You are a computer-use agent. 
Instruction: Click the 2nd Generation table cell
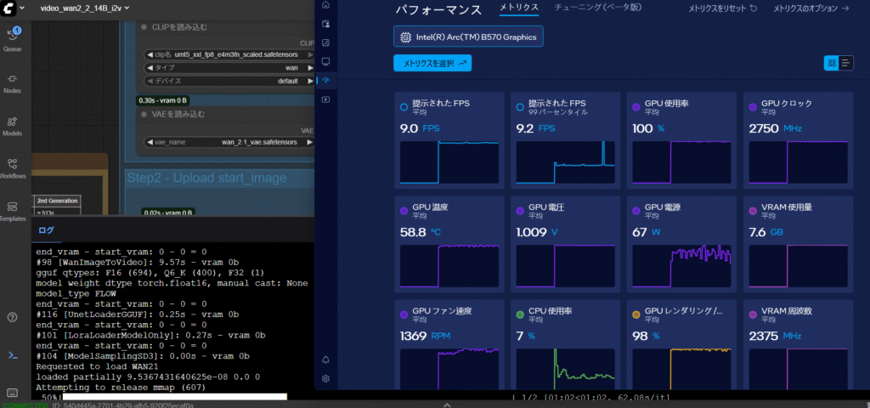click(57, 201)
